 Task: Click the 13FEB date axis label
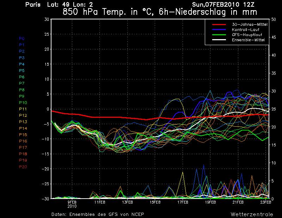pos(127,202)
